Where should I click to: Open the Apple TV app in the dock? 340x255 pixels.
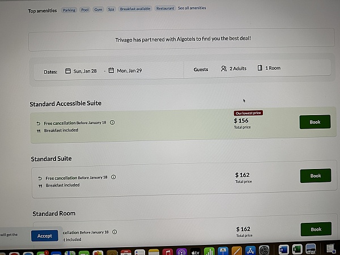tap(195, 252)
